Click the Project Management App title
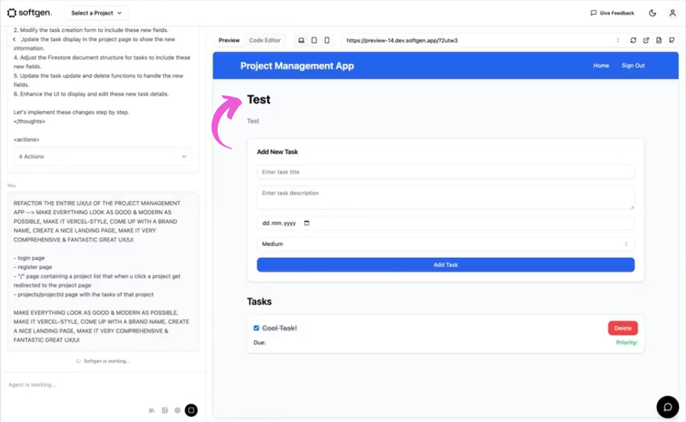The width and height of the screenshot is (686, 422). [x=297, y=66]
